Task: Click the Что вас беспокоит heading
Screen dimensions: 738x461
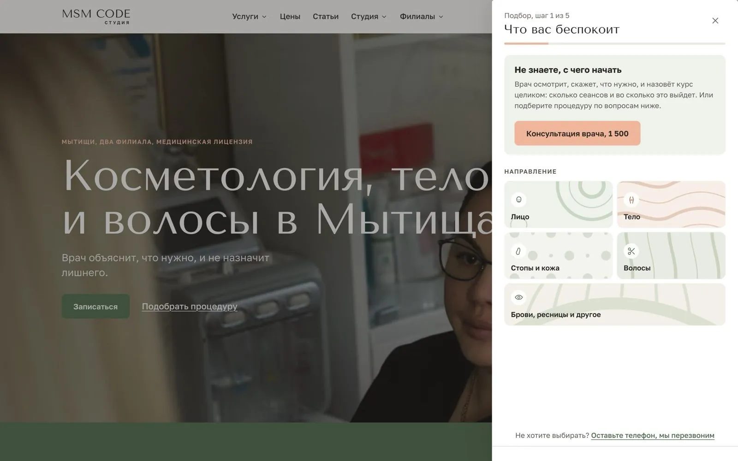Action: (x=562, y=30)
